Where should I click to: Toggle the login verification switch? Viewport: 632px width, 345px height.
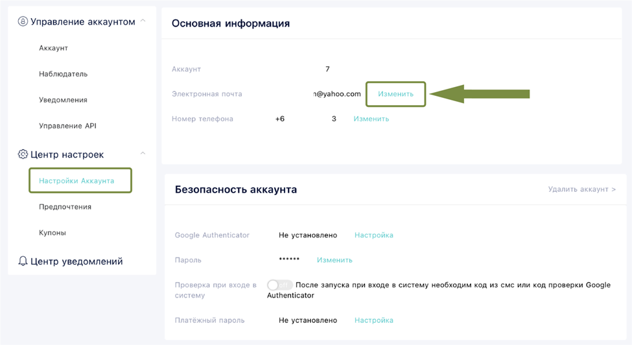(279, 285)
